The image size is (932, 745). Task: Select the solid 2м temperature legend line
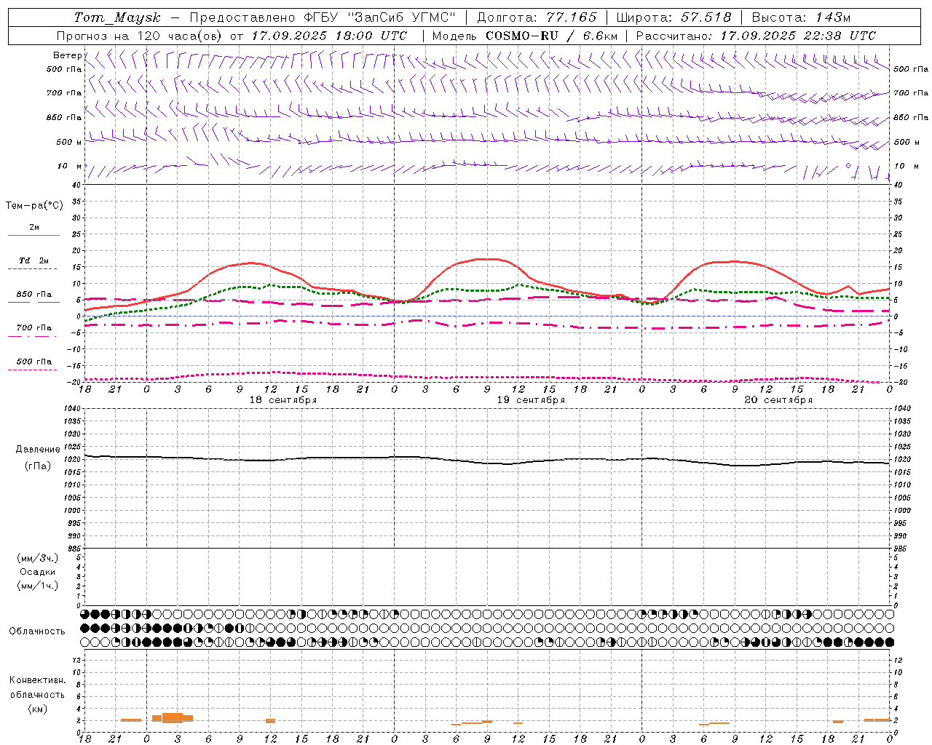coord(33,235)
